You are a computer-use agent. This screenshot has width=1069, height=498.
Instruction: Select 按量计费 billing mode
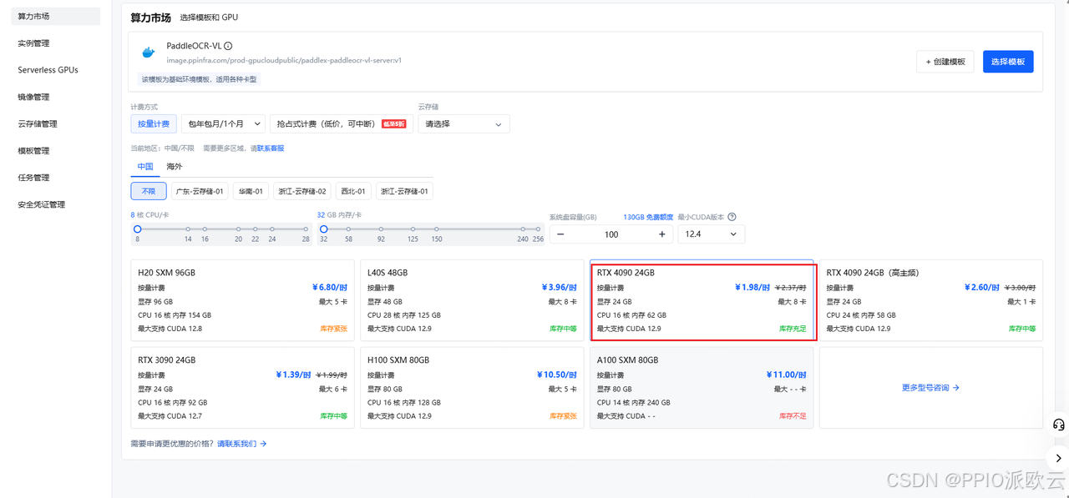click(154, 123)
